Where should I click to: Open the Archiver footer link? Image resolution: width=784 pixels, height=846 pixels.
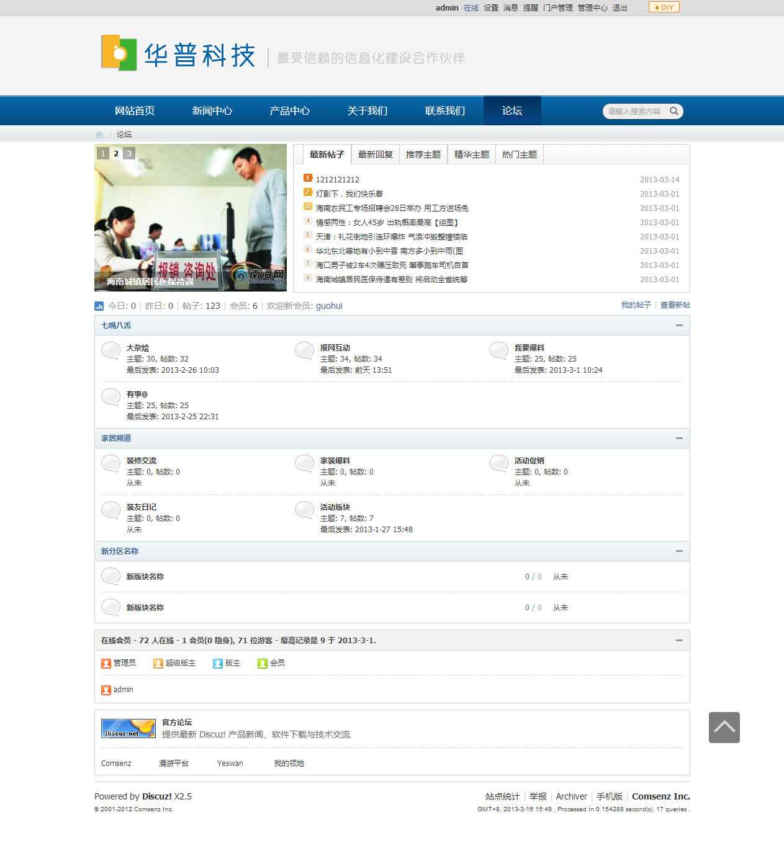pos(572,796)
